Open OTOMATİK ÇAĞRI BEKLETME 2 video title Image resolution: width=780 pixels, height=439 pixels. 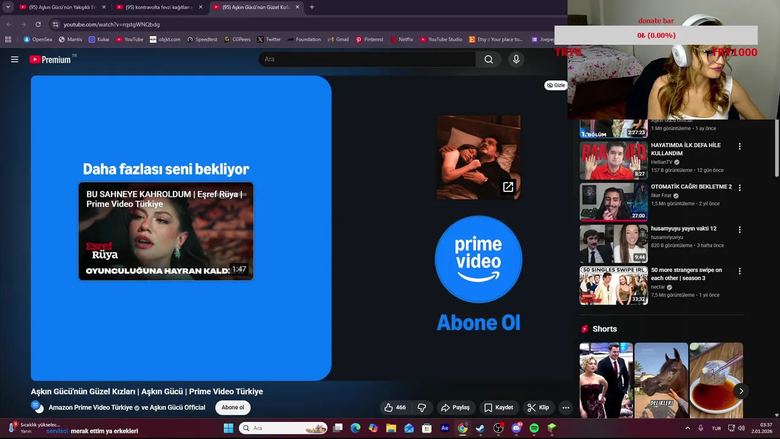point(691,187)
